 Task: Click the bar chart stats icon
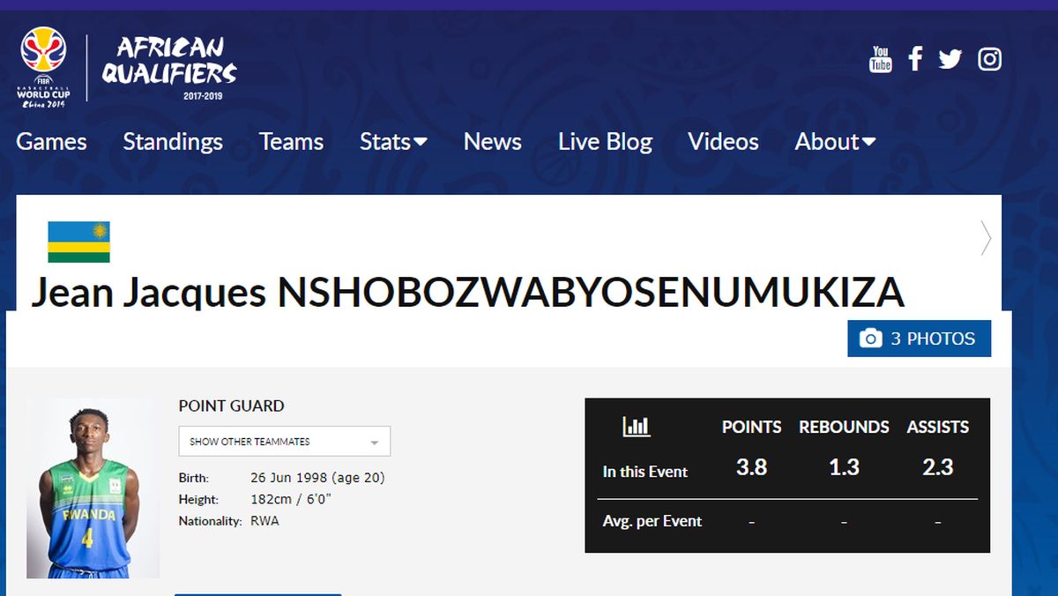(636, 427)
